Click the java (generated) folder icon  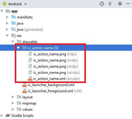point(14,30)
